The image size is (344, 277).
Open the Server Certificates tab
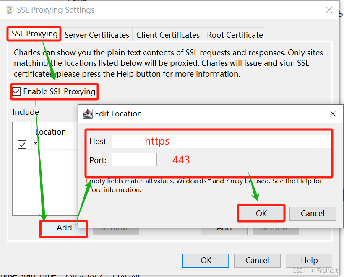pyautogui.click(x=97, y=35)
